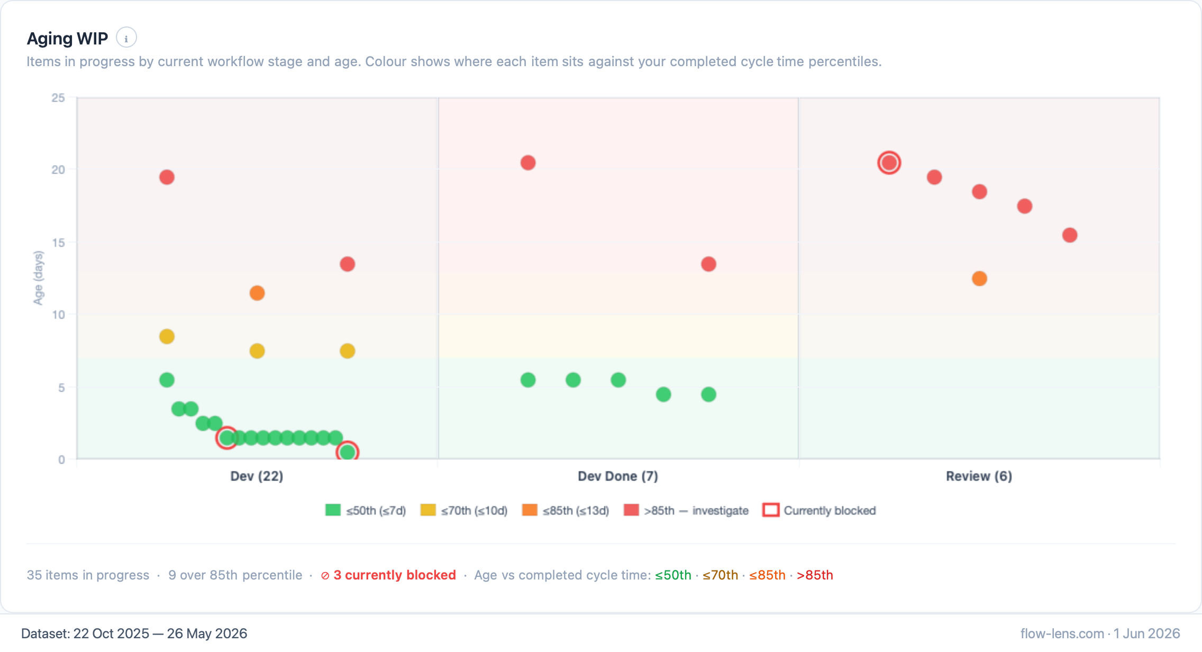
Task: Select the lowest red dot in Review column
Action: 1070,236
